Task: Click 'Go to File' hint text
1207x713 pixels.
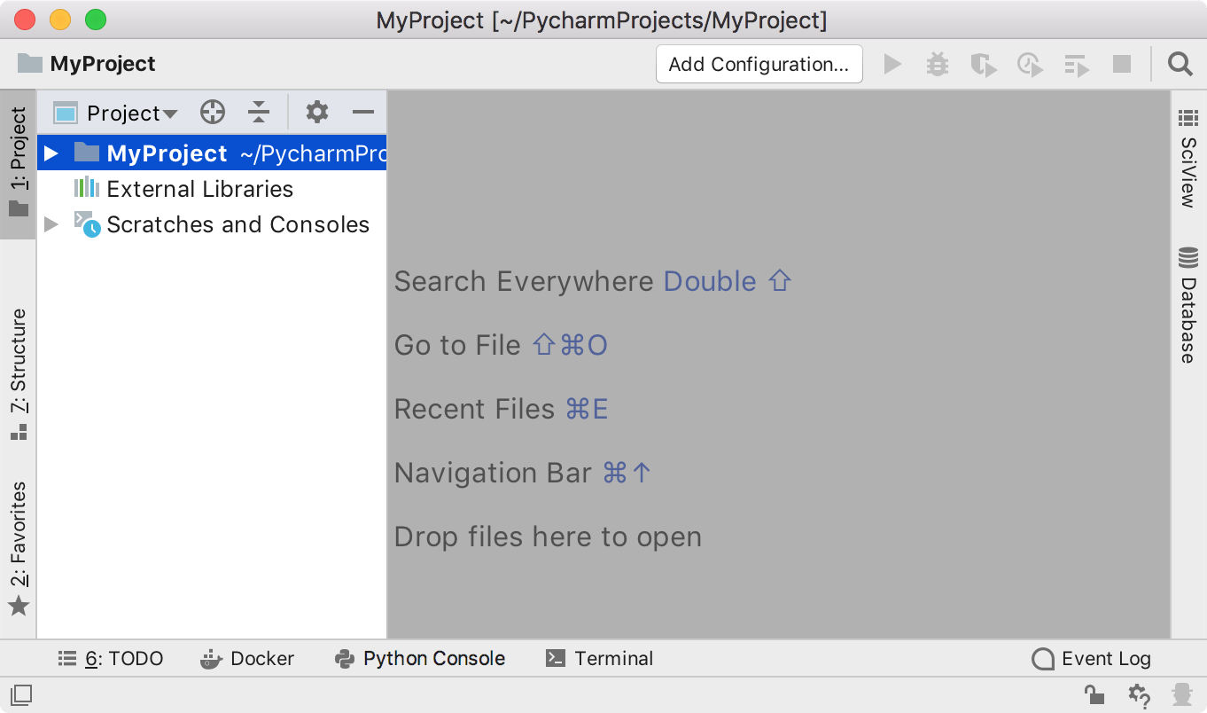Action: (x=457, y=345)
